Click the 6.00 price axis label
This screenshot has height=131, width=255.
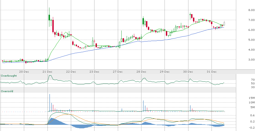coord(251,30)
